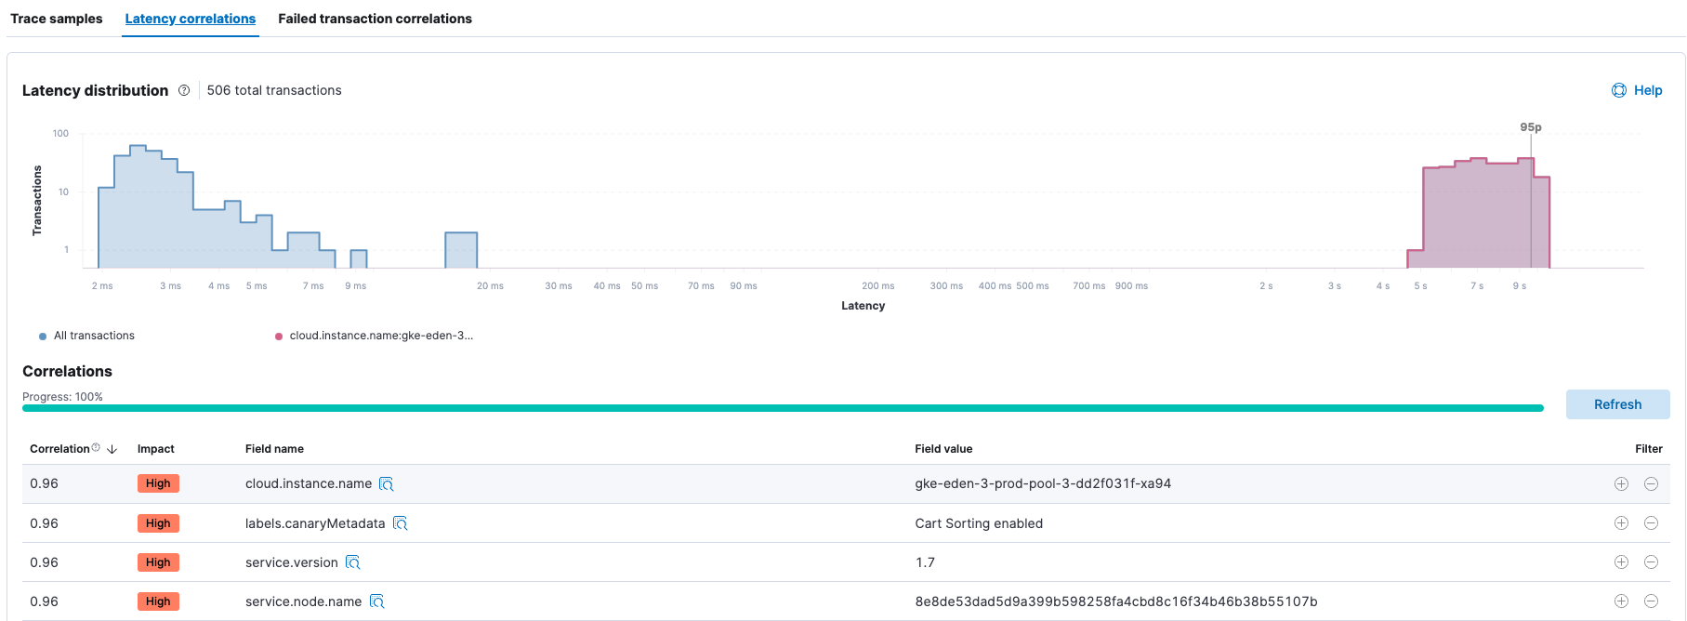Click the Progress: 100% label

62,397
